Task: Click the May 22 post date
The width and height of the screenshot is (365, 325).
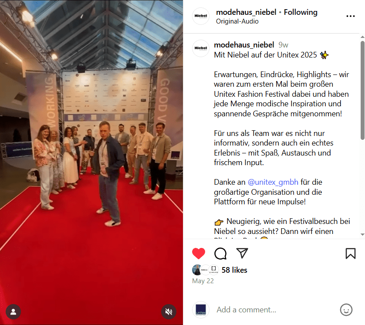Action: tap(203, 281)
